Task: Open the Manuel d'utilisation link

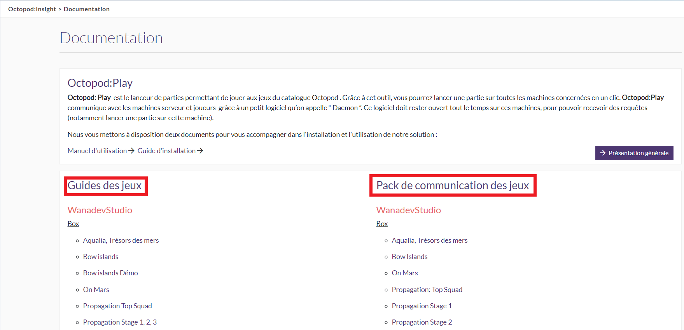Action: tap(97, 151)
